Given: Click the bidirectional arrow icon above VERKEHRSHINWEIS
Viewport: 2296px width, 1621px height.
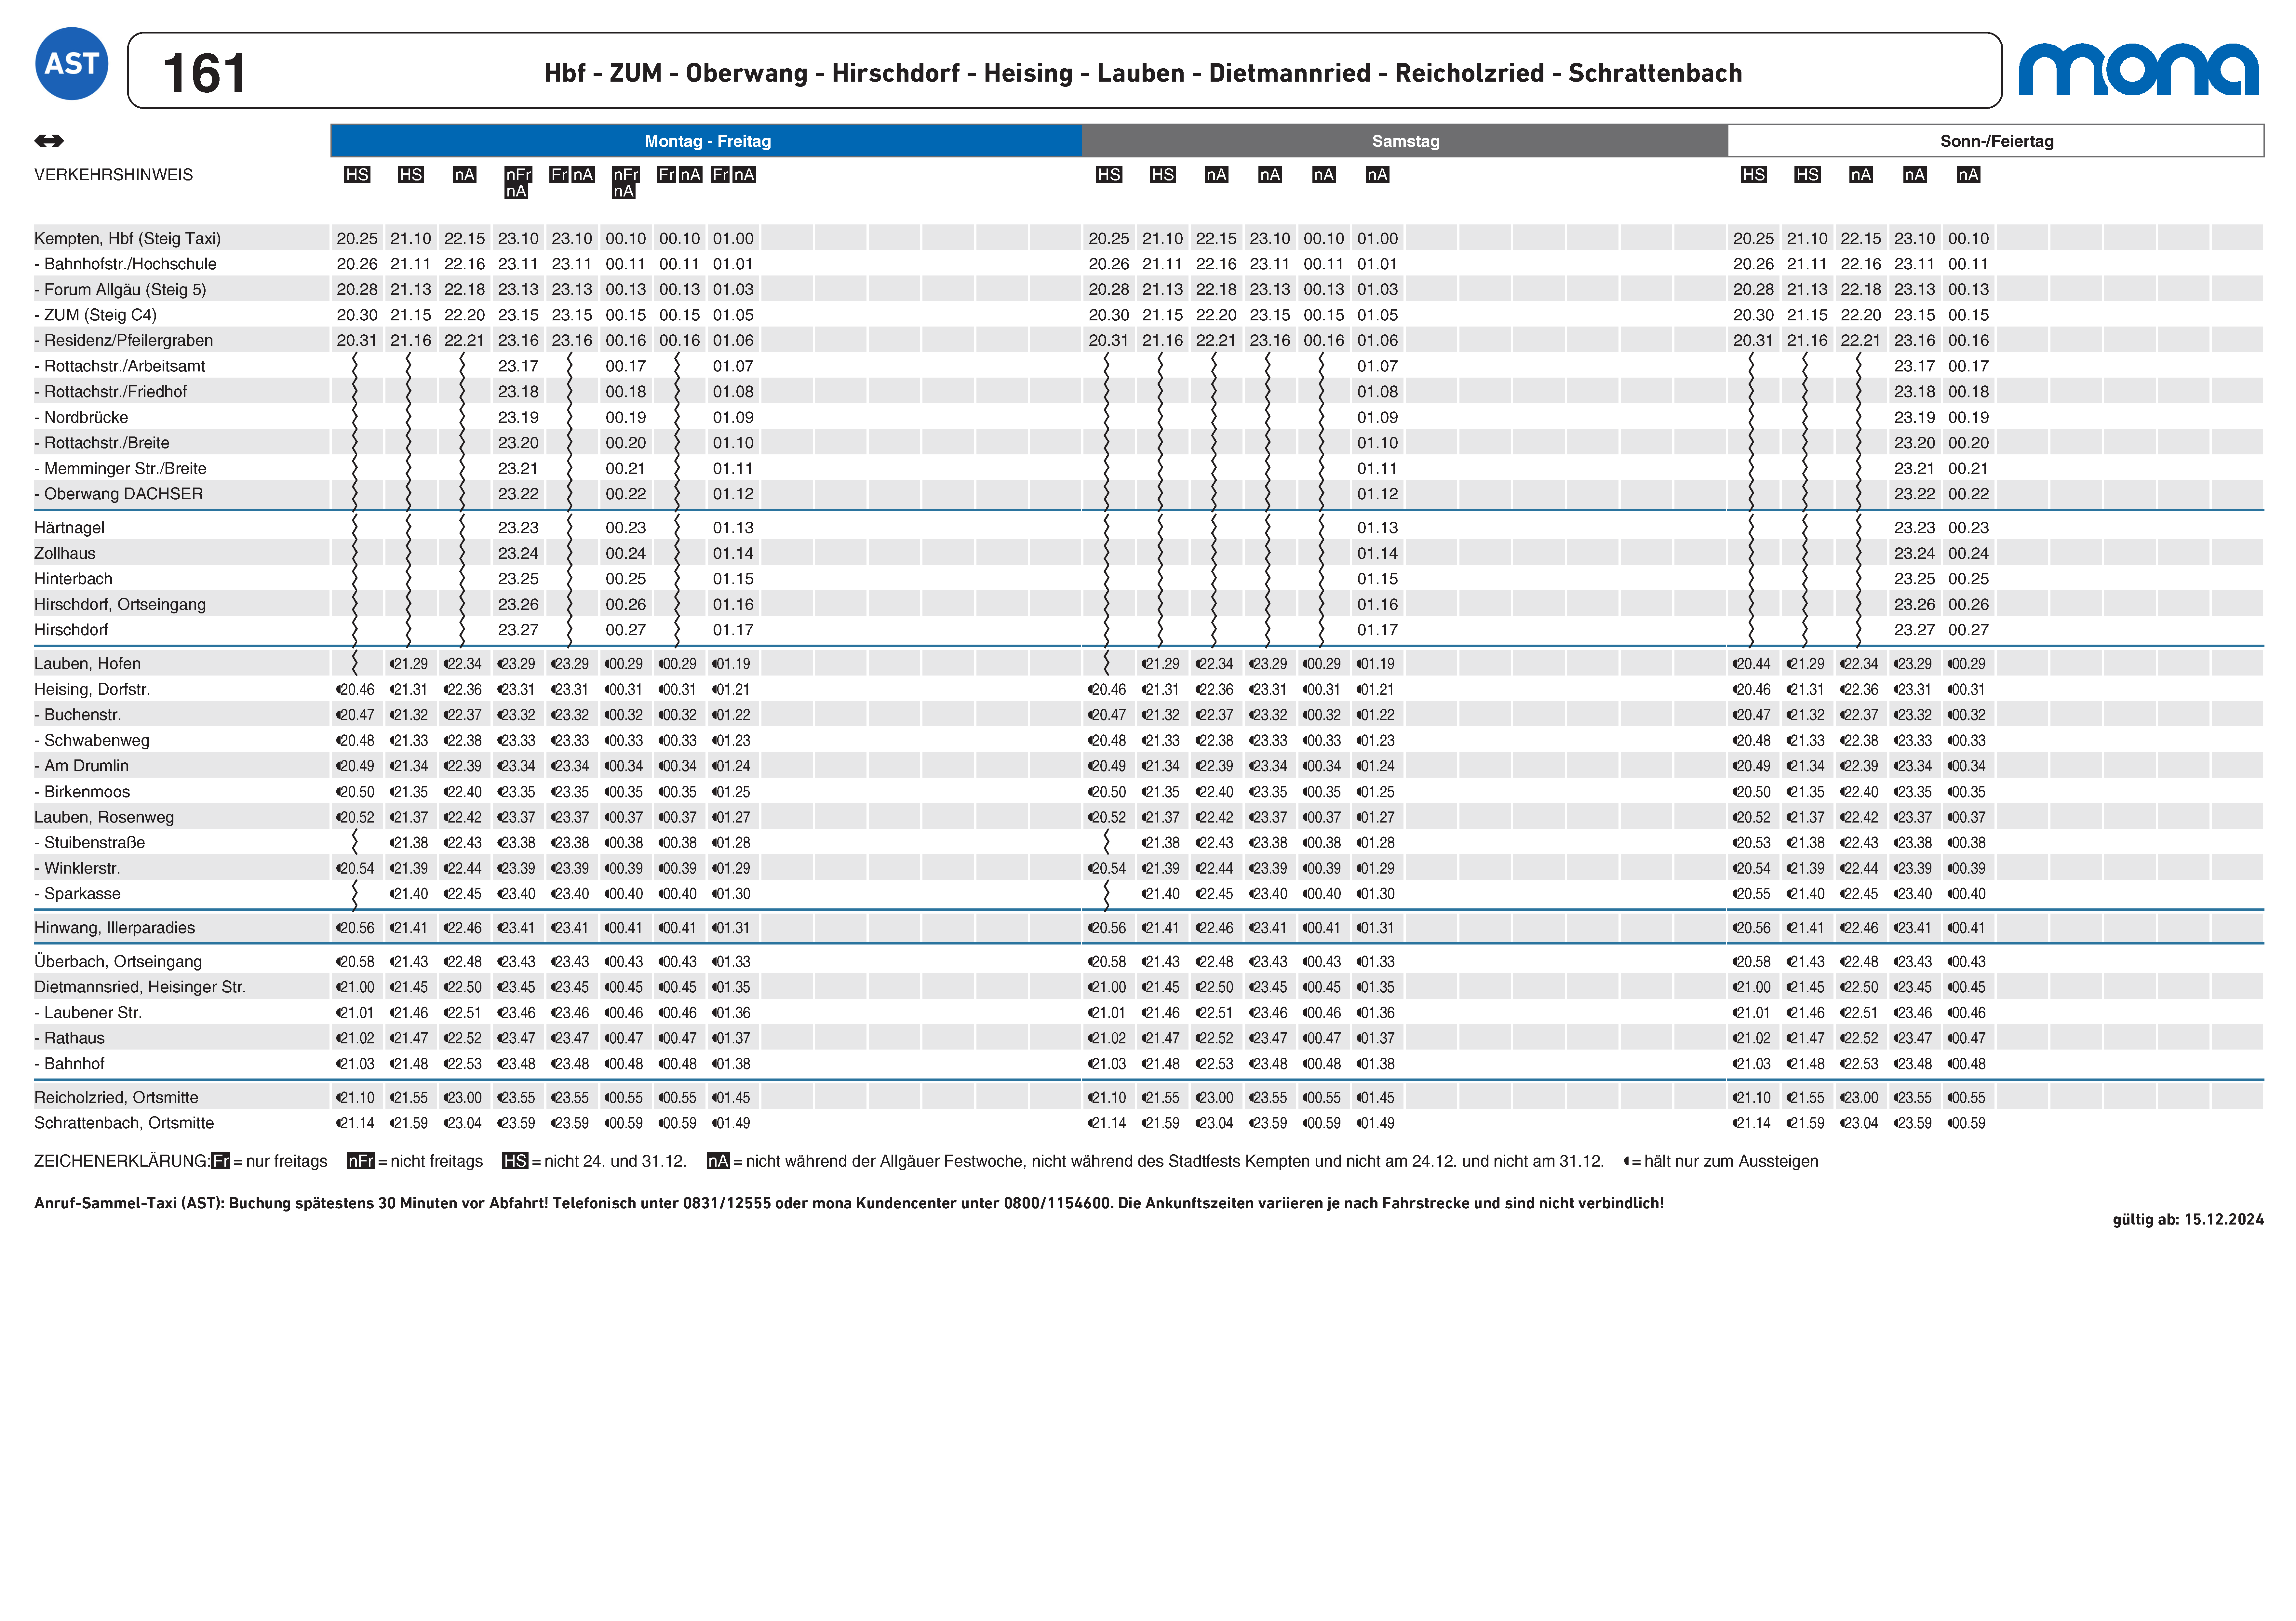Looking at the screenshot, I should tap(49, 141).
